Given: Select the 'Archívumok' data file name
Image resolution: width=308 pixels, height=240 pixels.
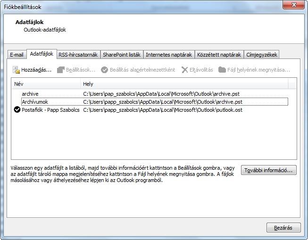Looking at the screenshot, I should 35,102.
